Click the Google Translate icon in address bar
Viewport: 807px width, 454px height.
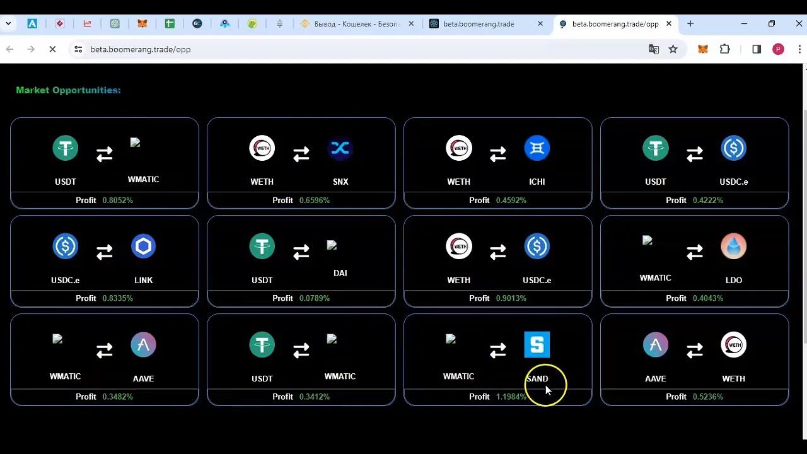pos(654,49)
